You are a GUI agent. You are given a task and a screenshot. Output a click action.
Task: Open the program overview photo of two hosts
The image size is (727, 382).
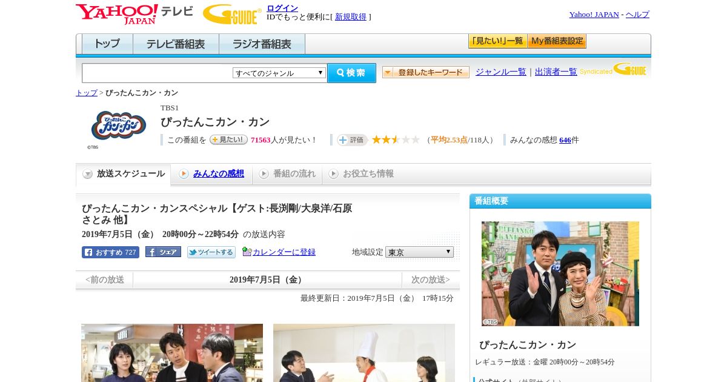560,273
